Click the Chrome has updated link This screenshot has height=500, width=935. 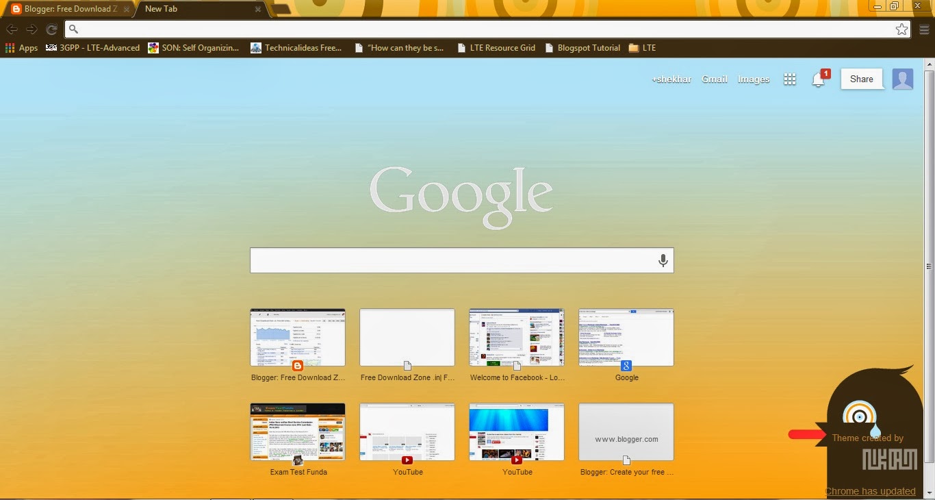[870, 491]
